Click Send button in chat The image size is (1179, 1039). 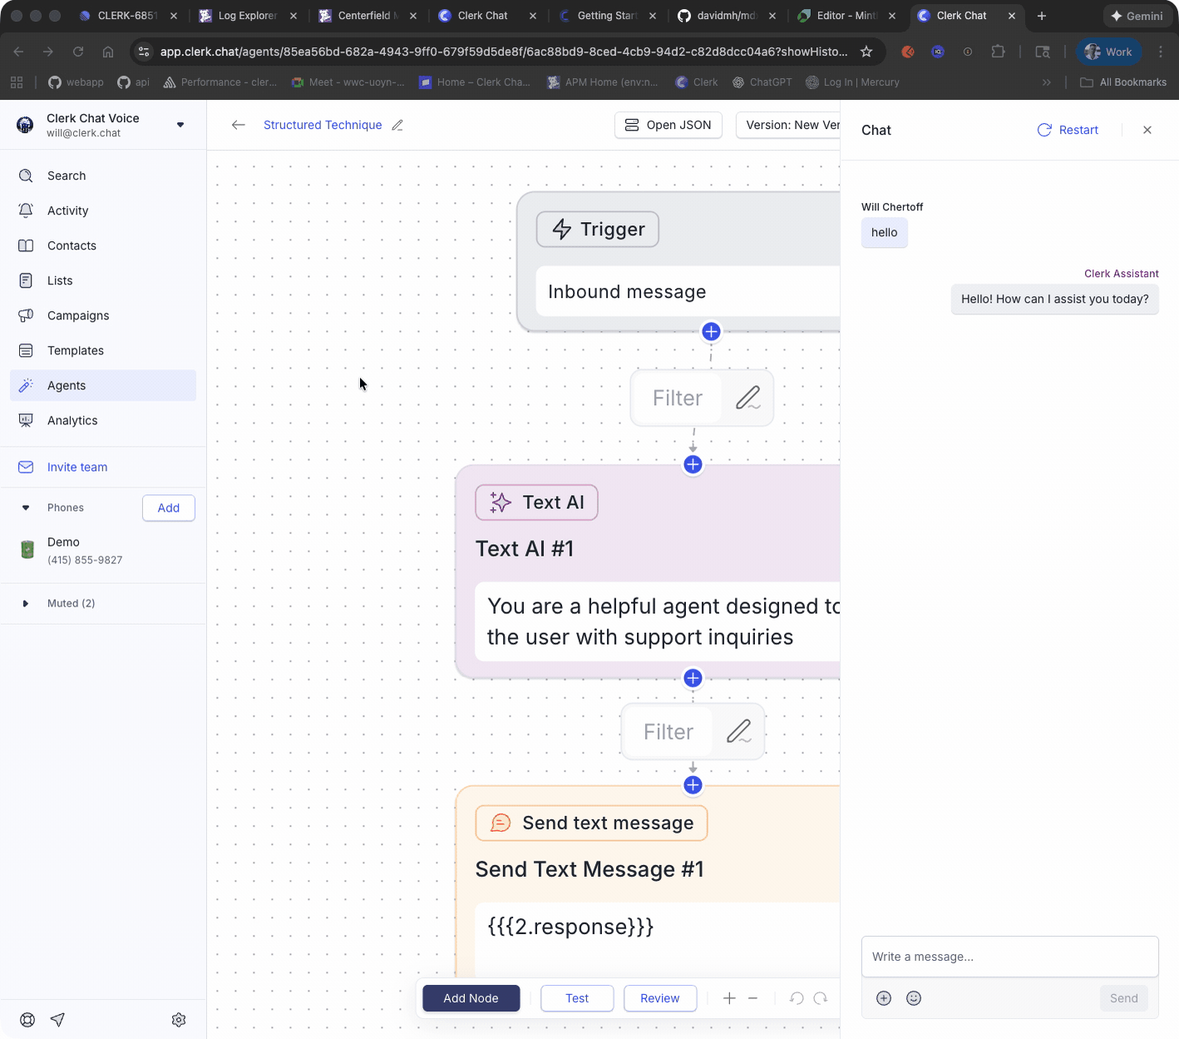1124,998
